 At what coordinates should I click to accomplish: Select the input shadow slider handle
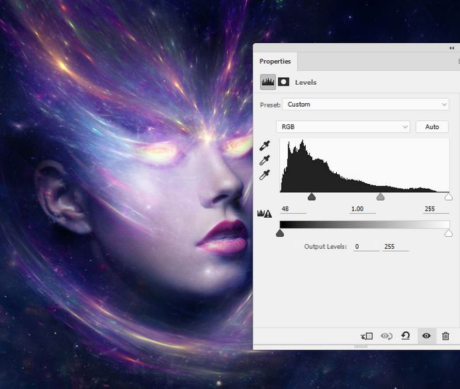point(311,197)
